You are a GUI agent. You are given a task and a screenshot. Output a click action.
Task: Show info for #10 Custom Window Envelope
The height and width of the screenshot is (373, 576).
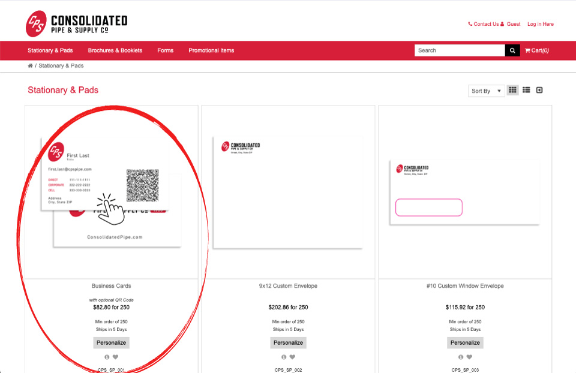click(461, 357)
